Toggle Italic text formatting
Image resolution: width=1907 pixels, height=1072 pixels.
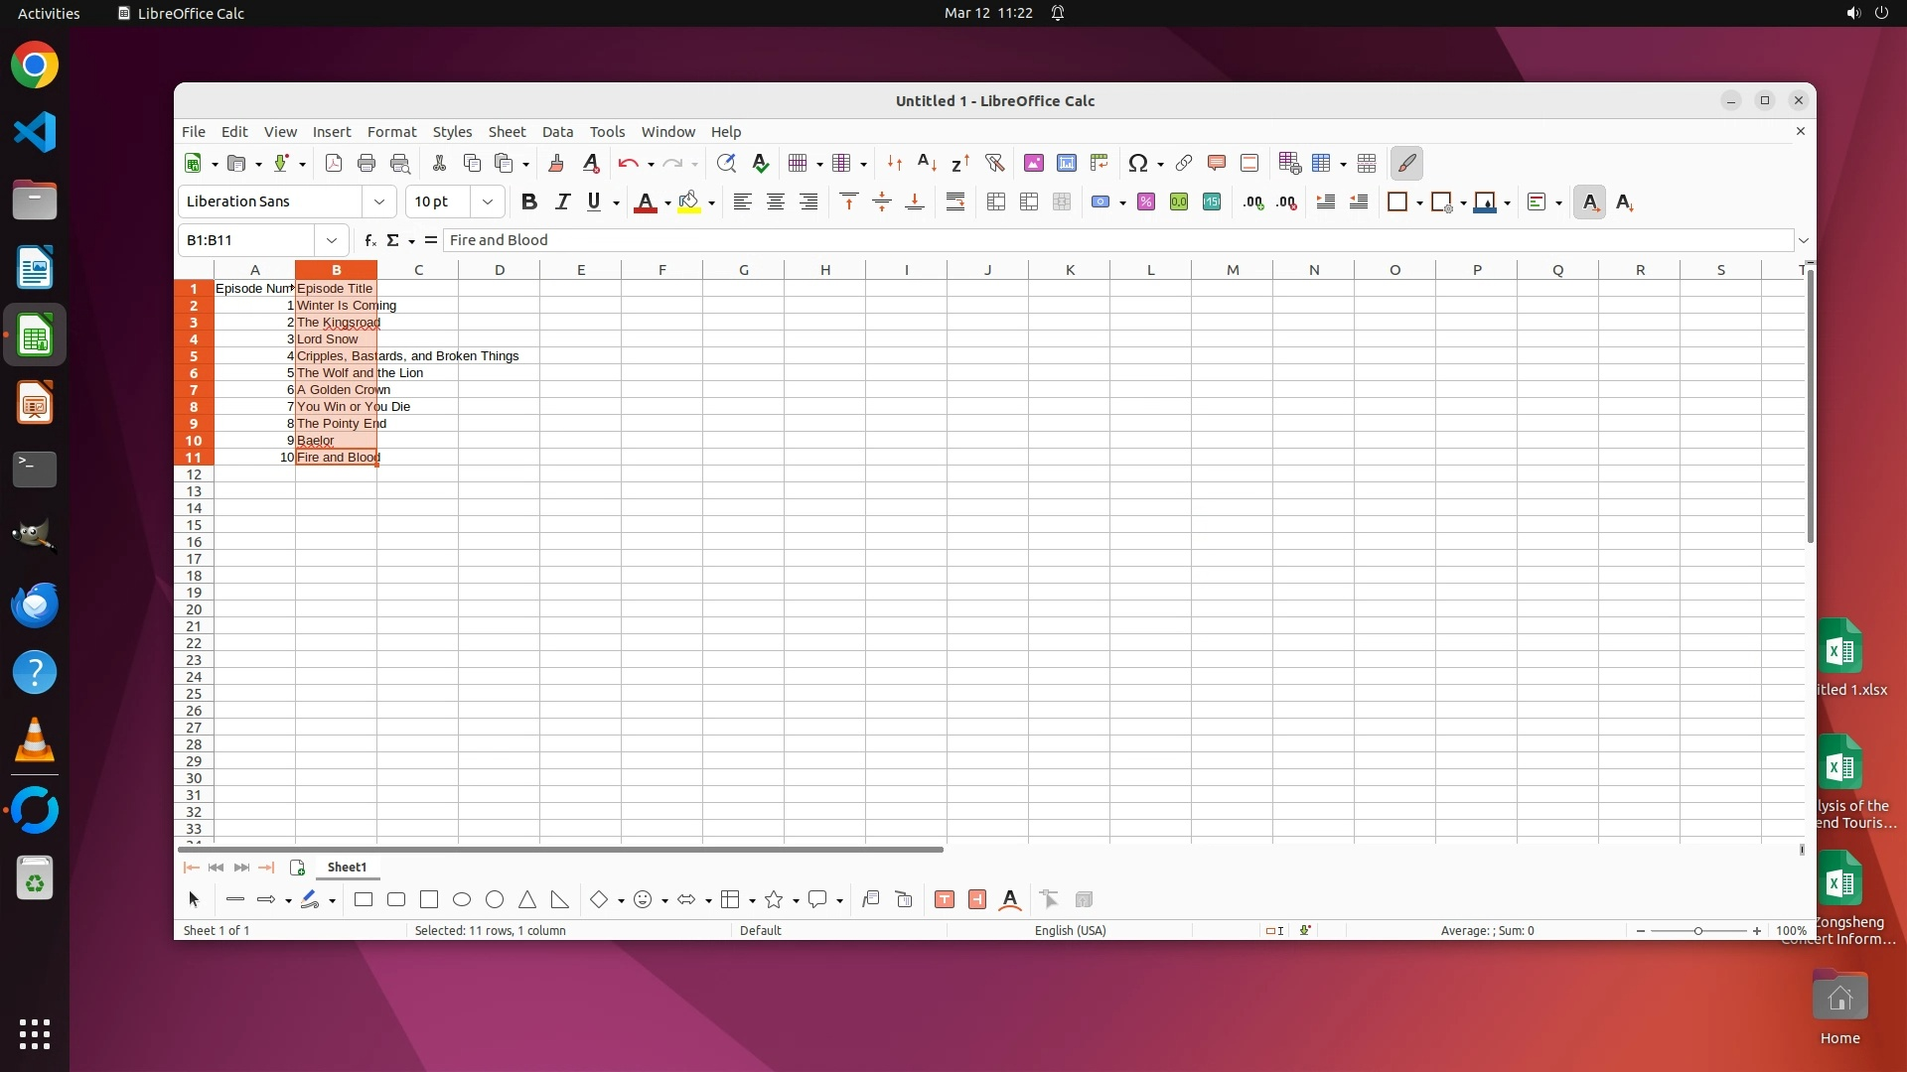pos(562,202)
